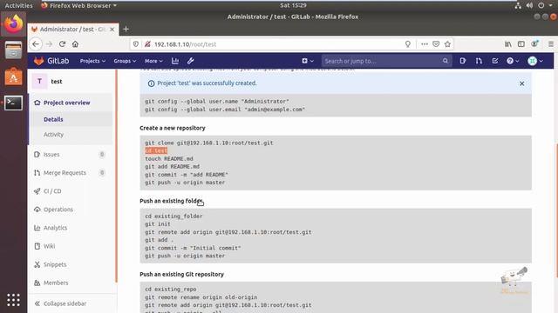Viewport: 558px width, 313px height.
Task: Go to Firefox home page icon
Action: [x=75, y=44]
